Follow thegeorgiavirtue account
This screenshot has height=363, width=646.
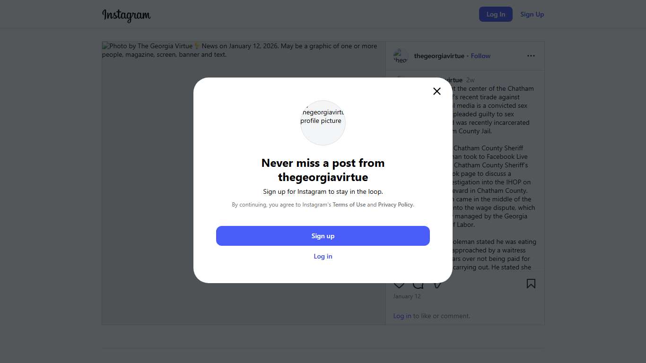click(480, 56)
